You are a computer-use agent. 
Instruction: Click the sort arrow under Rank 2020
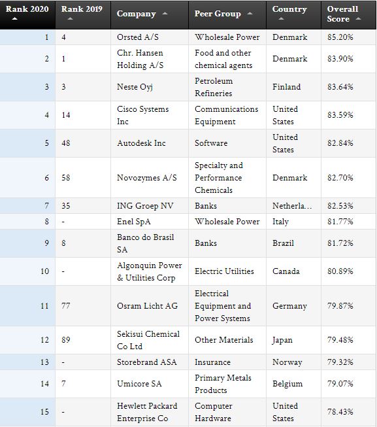14,19
